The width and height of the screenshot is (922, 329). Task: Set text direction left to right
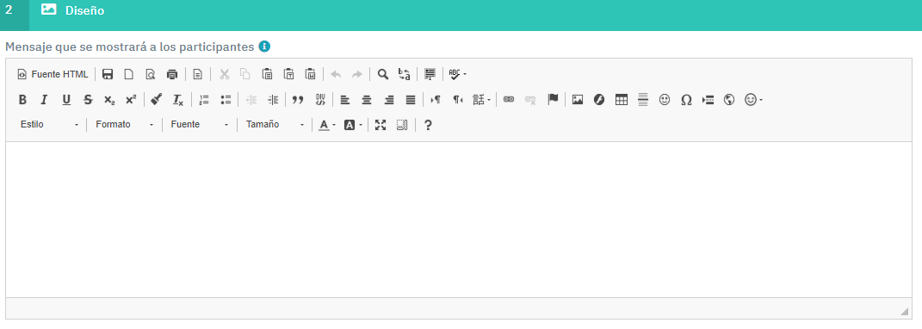point(436,99)
